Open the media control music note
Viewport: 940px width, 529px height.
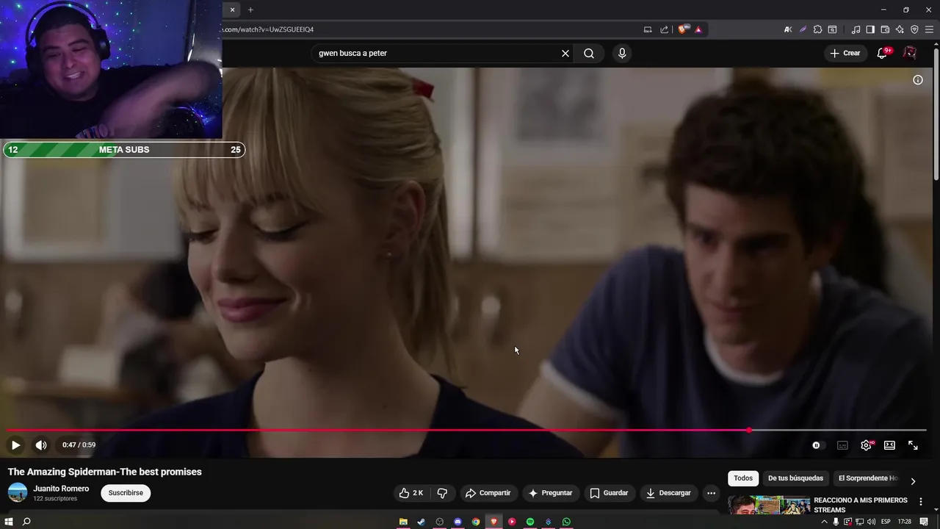tap(856, 29)
